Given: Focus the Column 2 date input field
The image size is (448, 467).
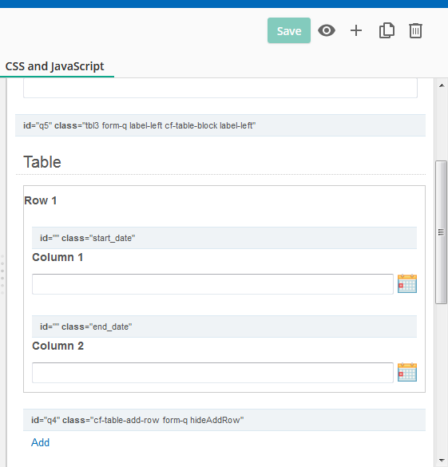Looking at the screenshot, I should pos(212,373).
